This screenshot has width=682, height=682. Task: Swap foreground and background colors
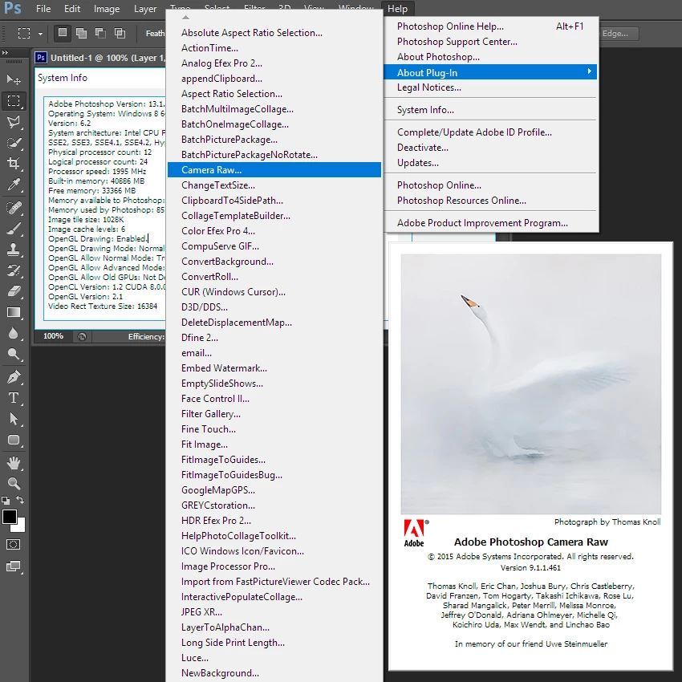click(20, 500)
